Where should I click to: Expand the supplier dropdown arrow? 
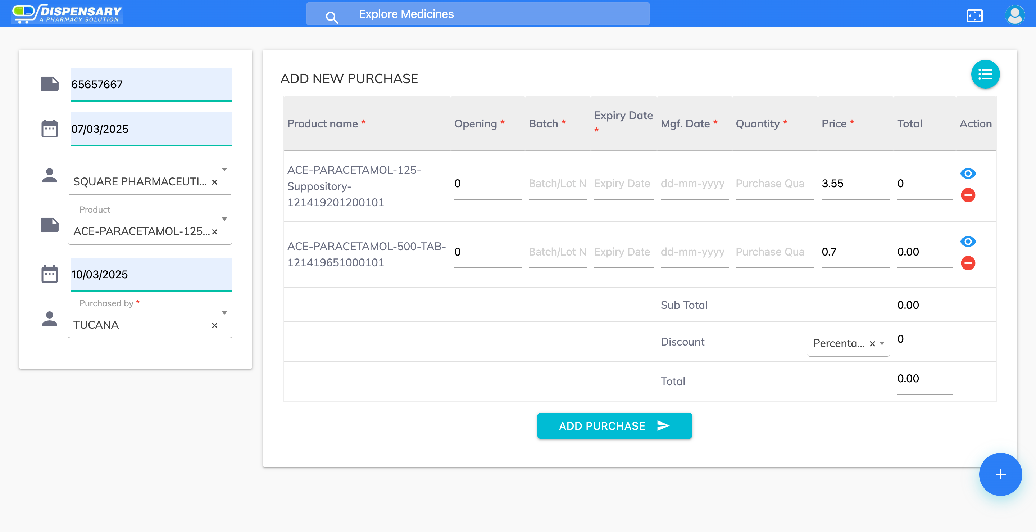(224, 170)
